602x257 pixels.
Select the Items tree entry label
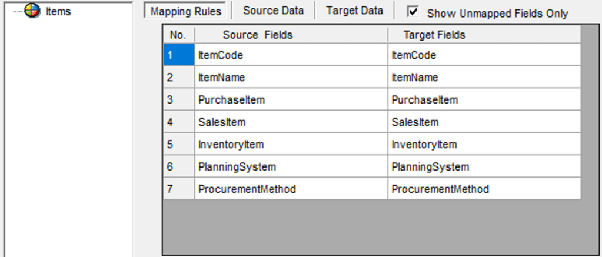pos(58,11)
